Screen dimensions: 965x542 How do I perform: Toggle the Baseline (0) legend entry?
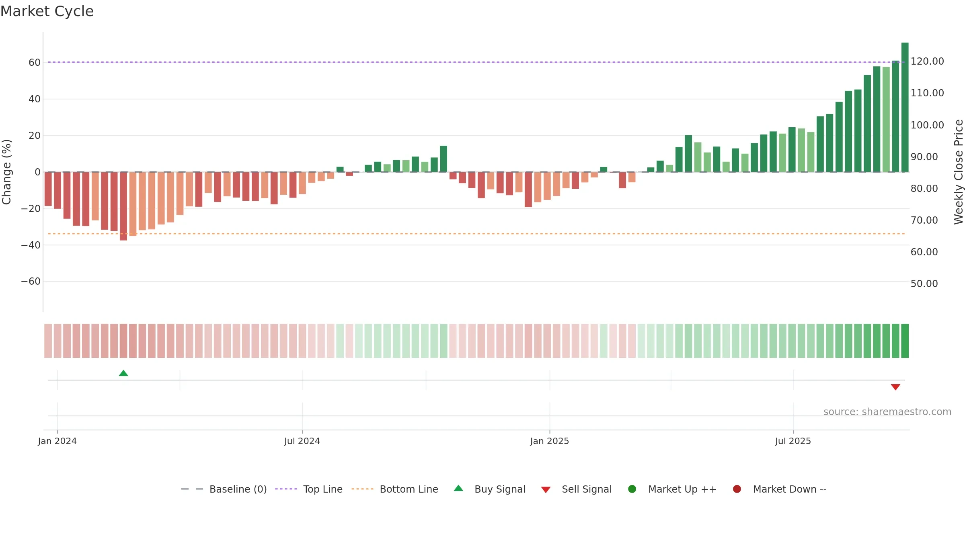[224, 489]
